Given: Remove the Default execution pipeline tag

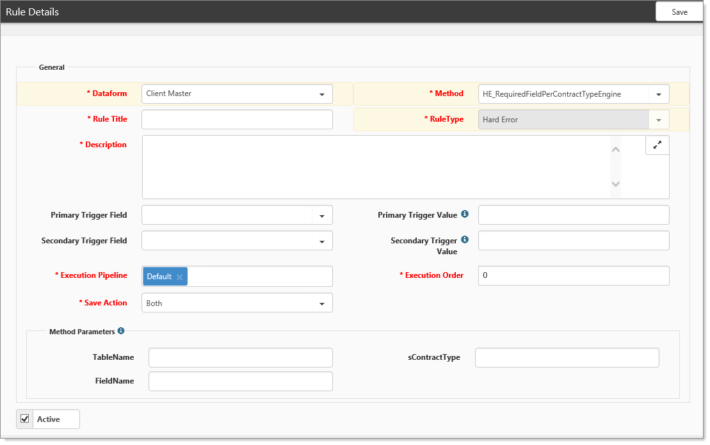Looking at the screenshot, I should pyautogui.click(x=180, y=277).
